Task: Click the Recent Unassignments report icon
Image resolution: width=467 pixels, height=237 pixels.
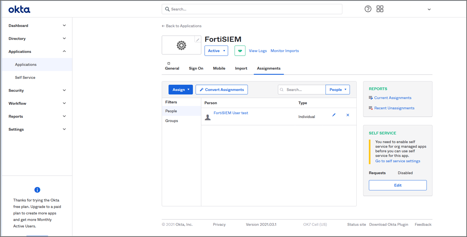Action: point(371,108)
